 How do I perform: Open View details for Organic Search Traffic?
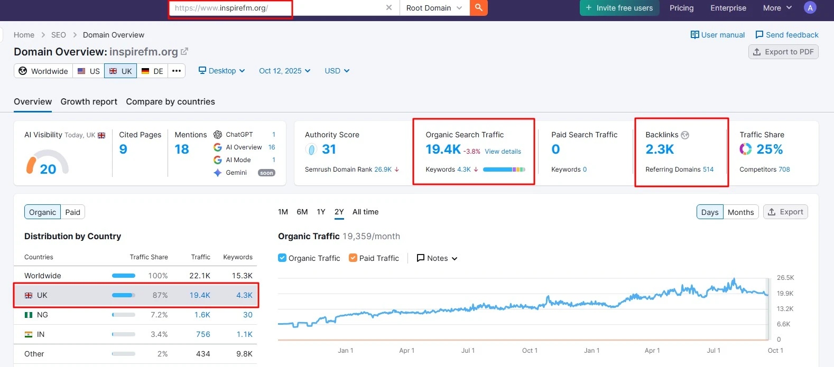[503, 152]
